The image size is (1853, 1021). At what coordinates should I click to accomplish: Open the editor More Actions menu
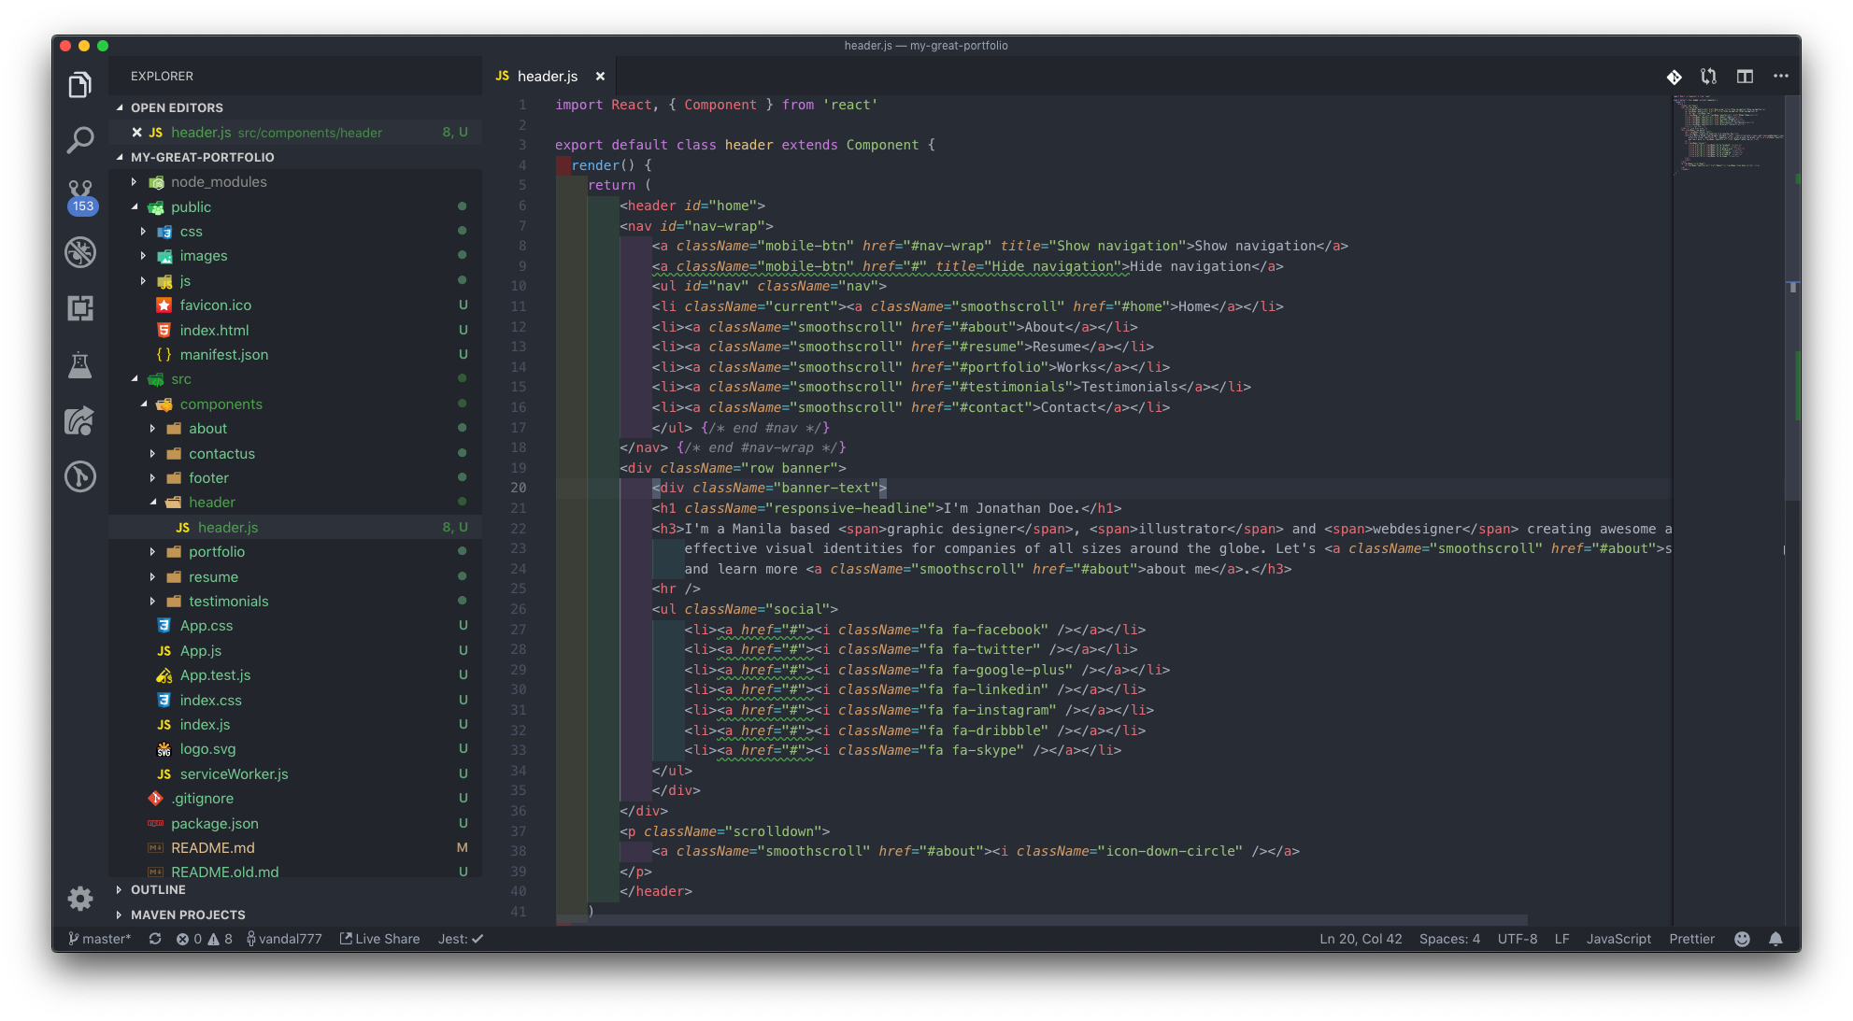click(x=1780, y=77)
